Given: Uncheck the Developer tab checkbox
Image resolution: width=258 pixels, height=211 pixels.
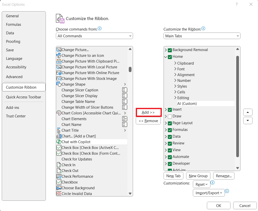Looking at the screenshot, I should pyautogui.click(x=170, y=164).
